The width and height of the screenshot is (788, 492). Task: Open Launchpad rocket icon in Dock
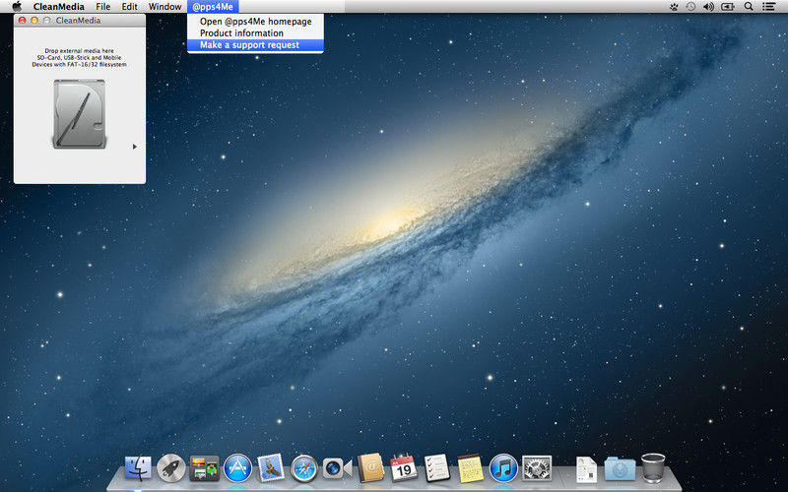pos(170,468)
